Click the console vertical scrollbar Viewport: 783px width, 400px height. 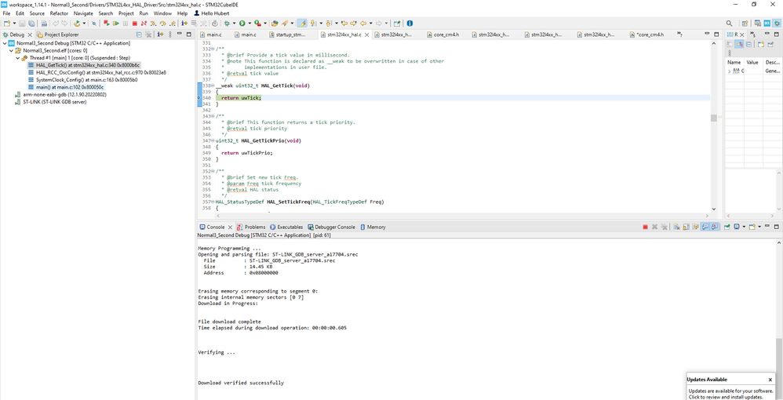(x=780, y=355)
